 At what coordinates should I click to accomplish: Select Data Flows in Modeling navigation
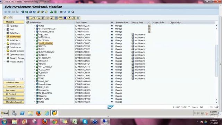(x=15, y=33)
